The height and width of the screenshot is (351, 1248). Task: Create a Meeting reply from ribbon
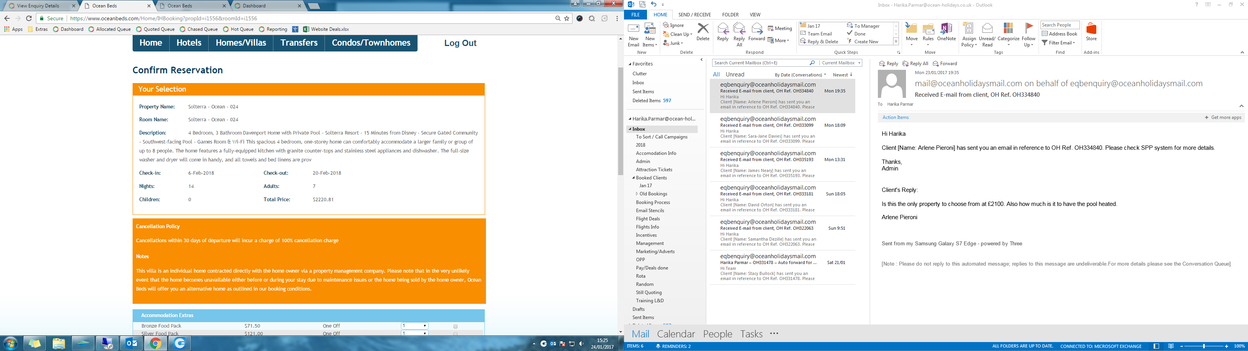[x=780, y=28]
